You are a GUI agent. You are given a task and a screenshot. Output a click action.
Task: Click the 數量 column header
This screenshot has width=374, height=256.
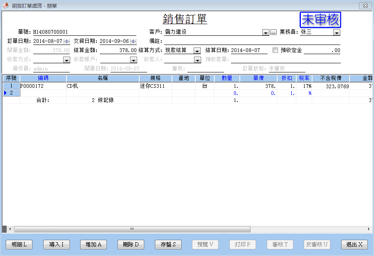coord(227,78)
